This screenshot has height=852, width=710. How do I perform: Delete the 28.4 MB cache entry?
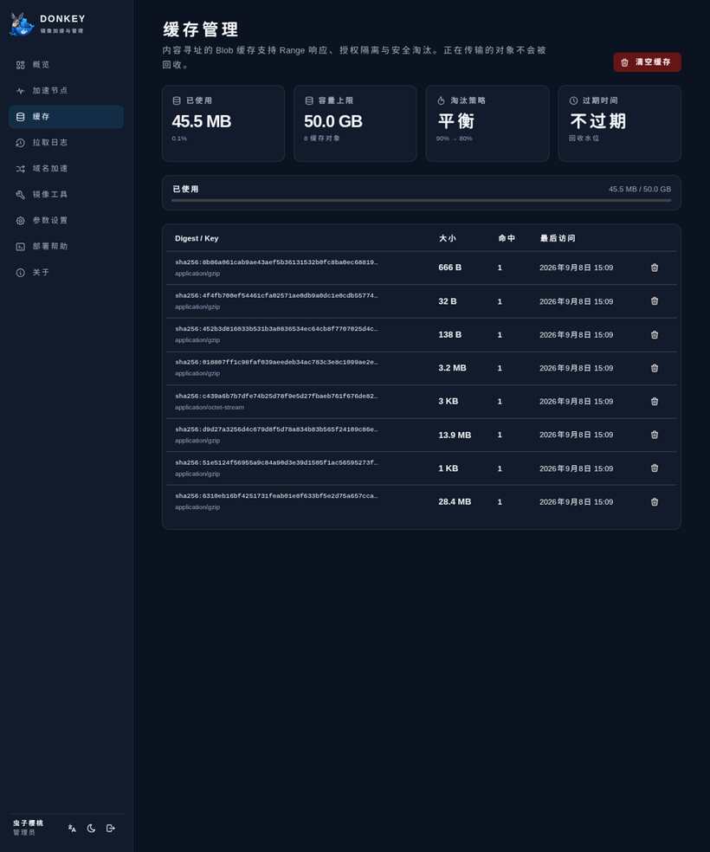[655, 502]
